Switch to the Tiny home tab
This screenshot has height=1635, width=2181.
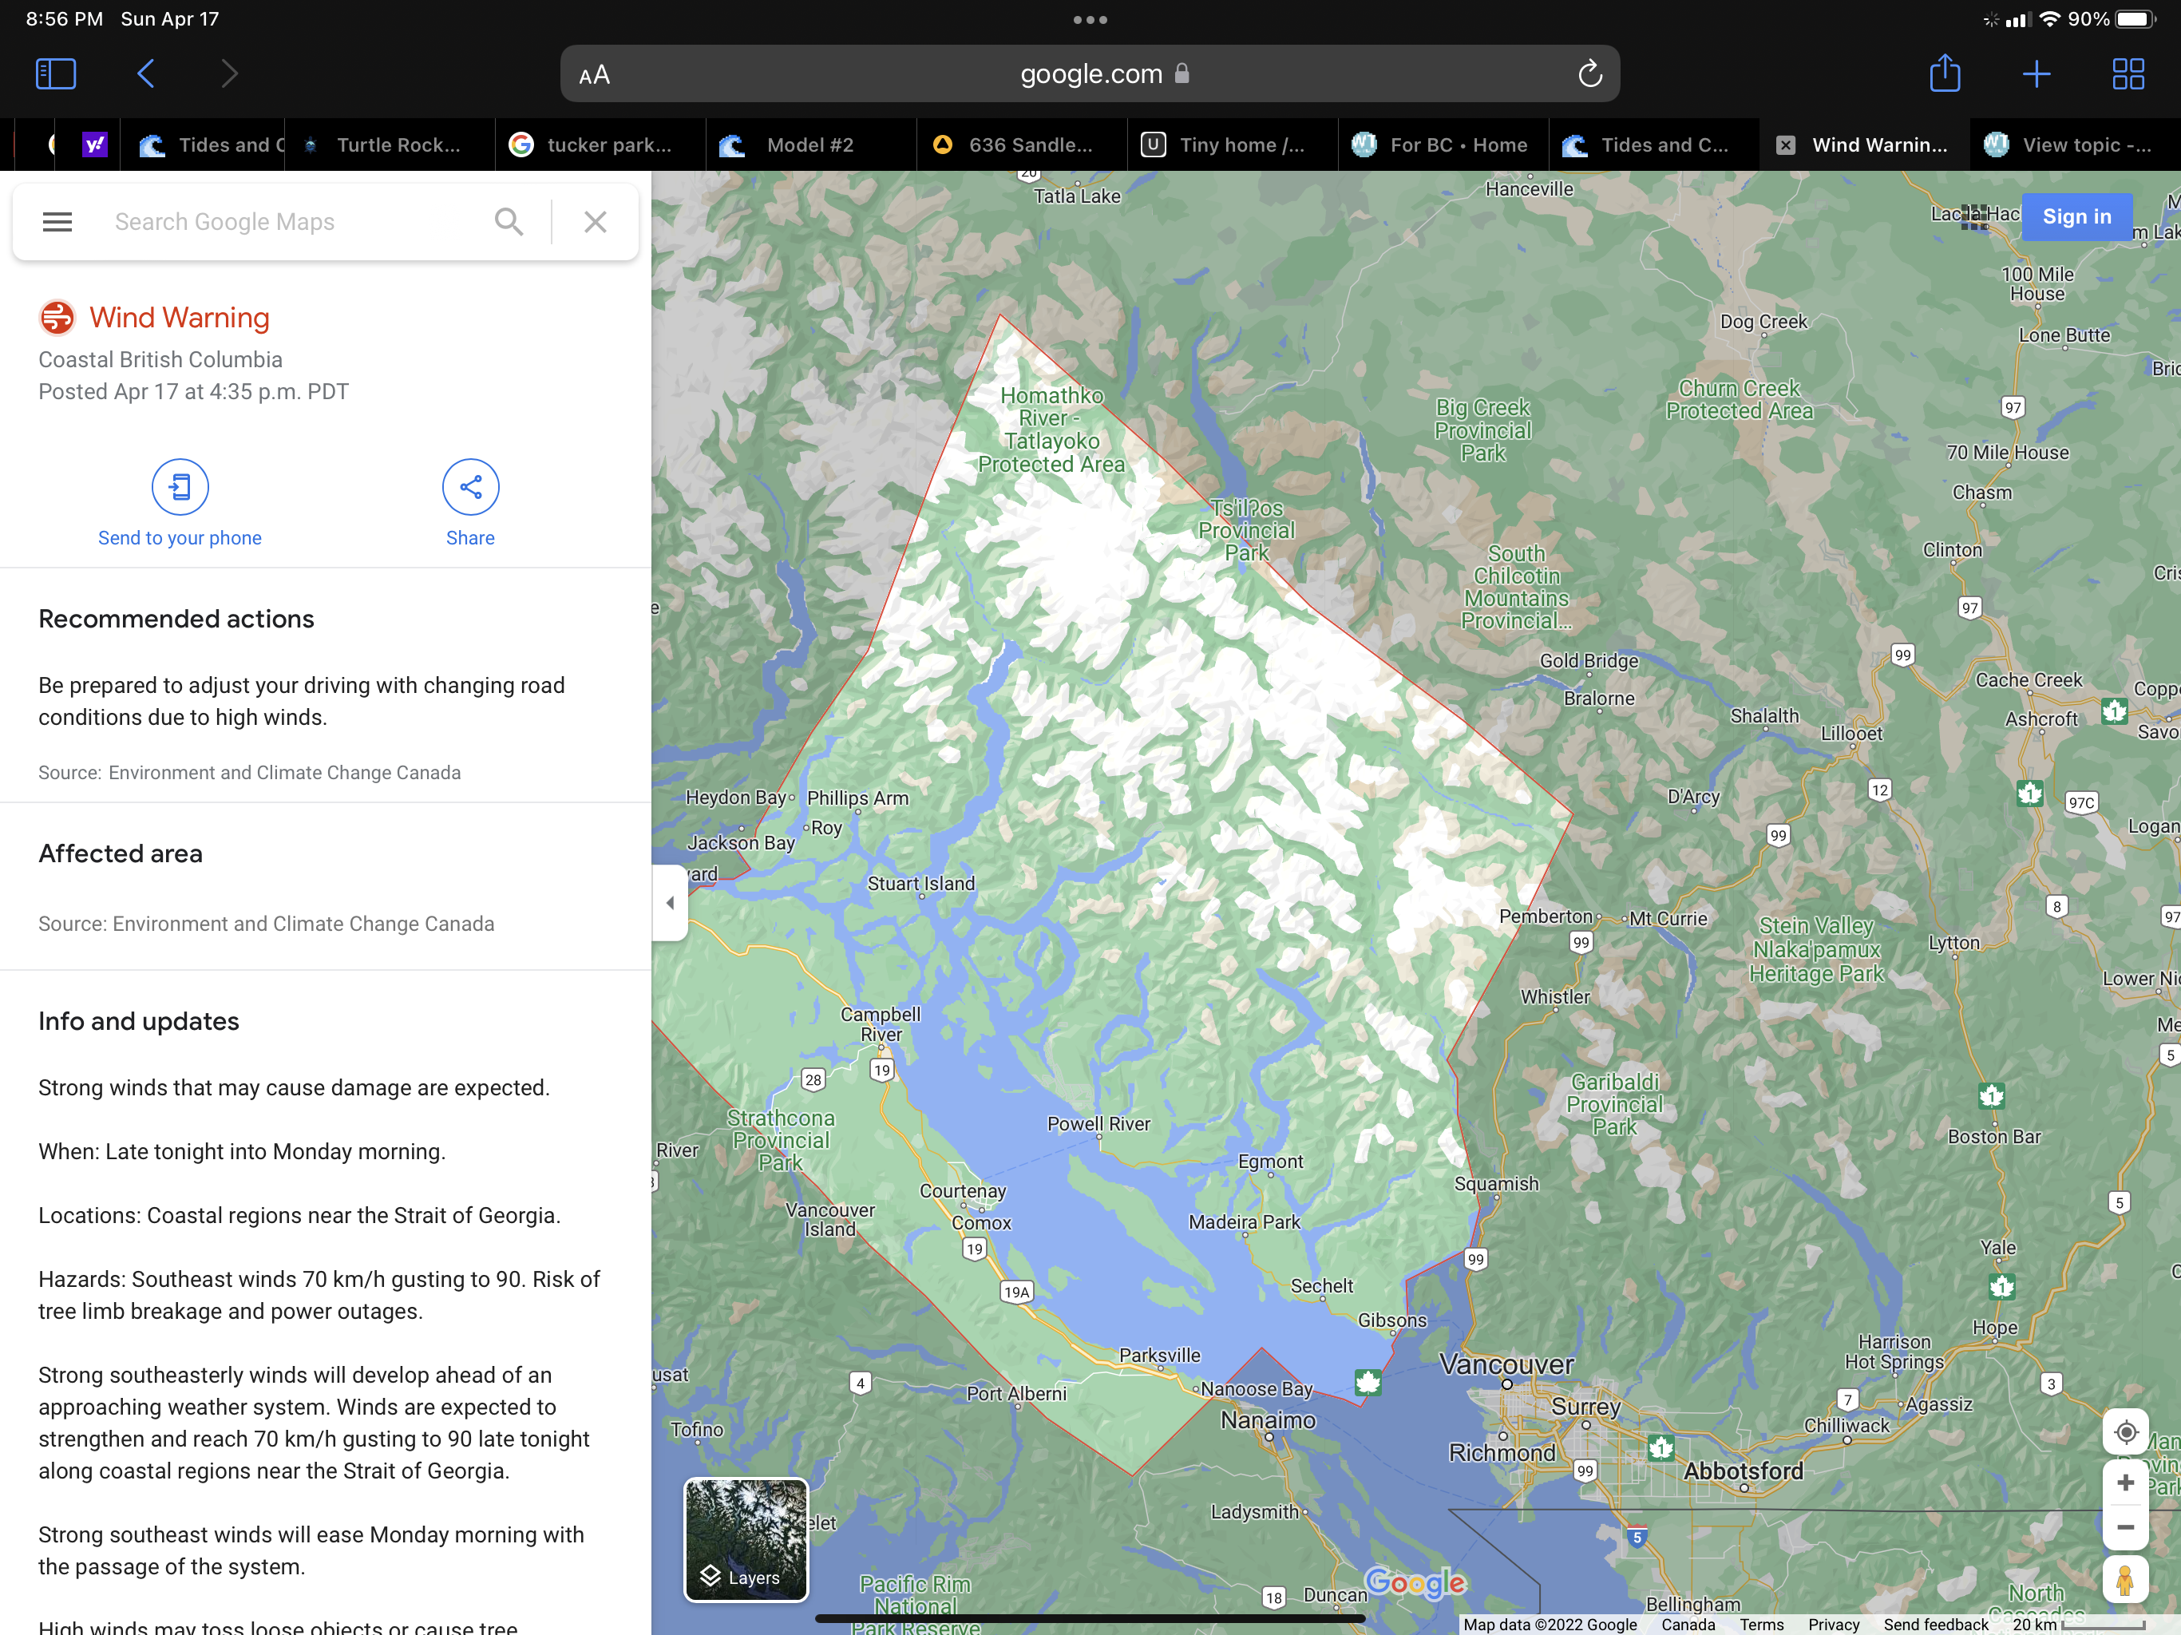pyautogui.click(x=1233, y=145)
